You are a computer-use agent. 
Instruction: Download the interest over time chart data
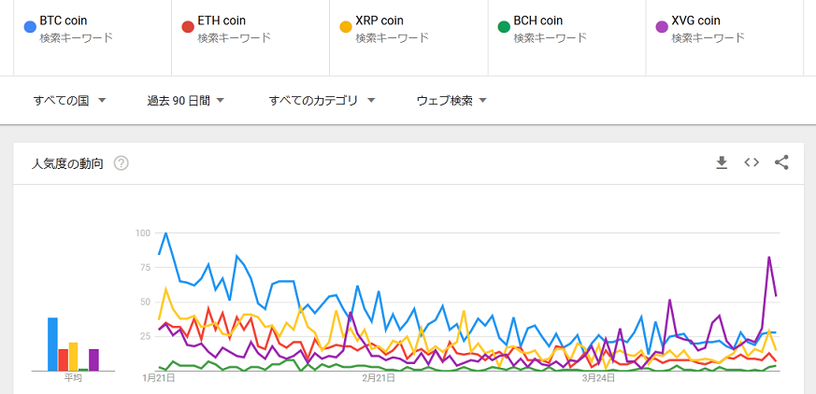[x=722, y=163]
